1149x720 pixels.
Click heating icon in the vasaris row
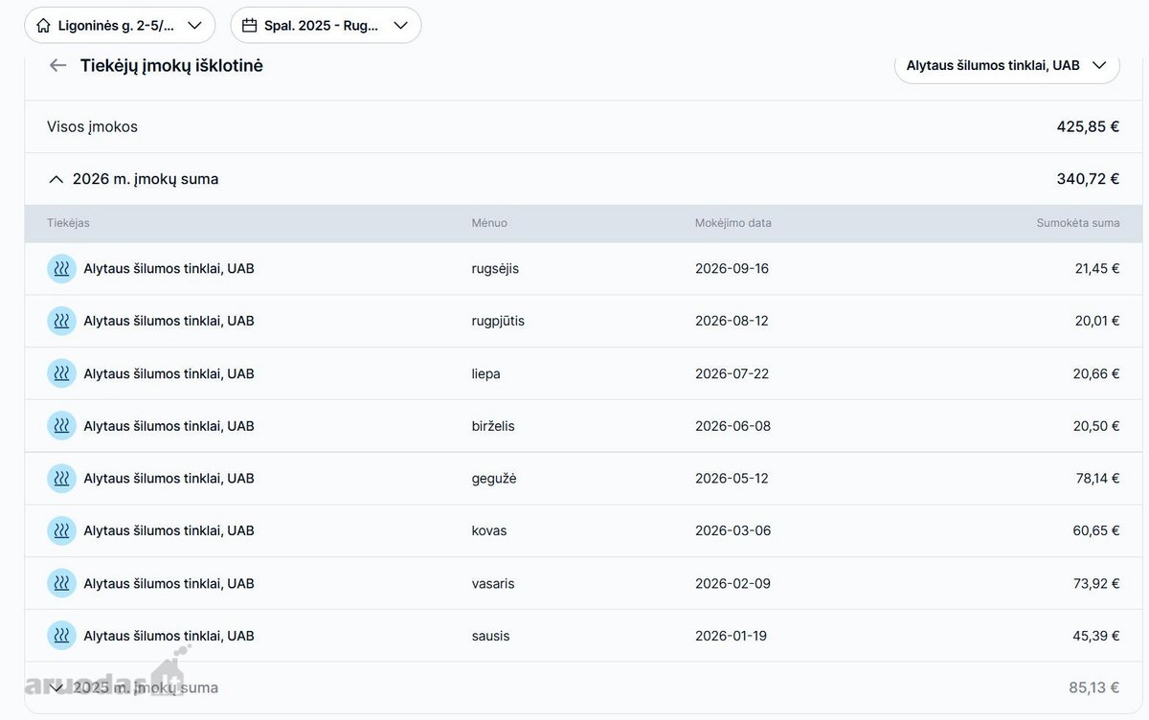click(x=61, y=583)
